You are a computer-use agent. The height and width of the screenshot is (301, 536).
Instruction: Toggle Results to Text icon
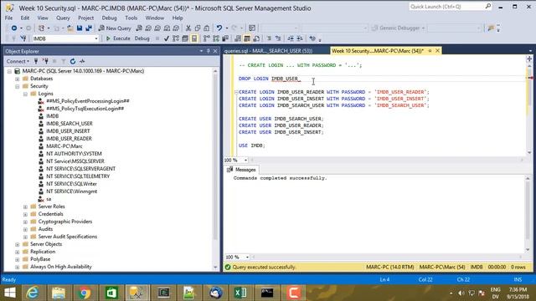point(238,38)
